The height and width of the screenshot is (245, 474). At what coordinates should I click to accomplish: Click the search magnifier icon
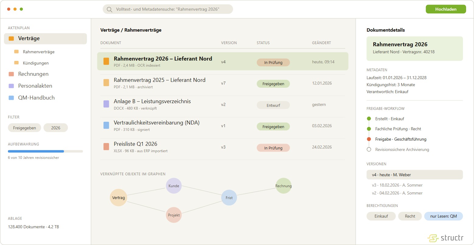coord(110,9)
